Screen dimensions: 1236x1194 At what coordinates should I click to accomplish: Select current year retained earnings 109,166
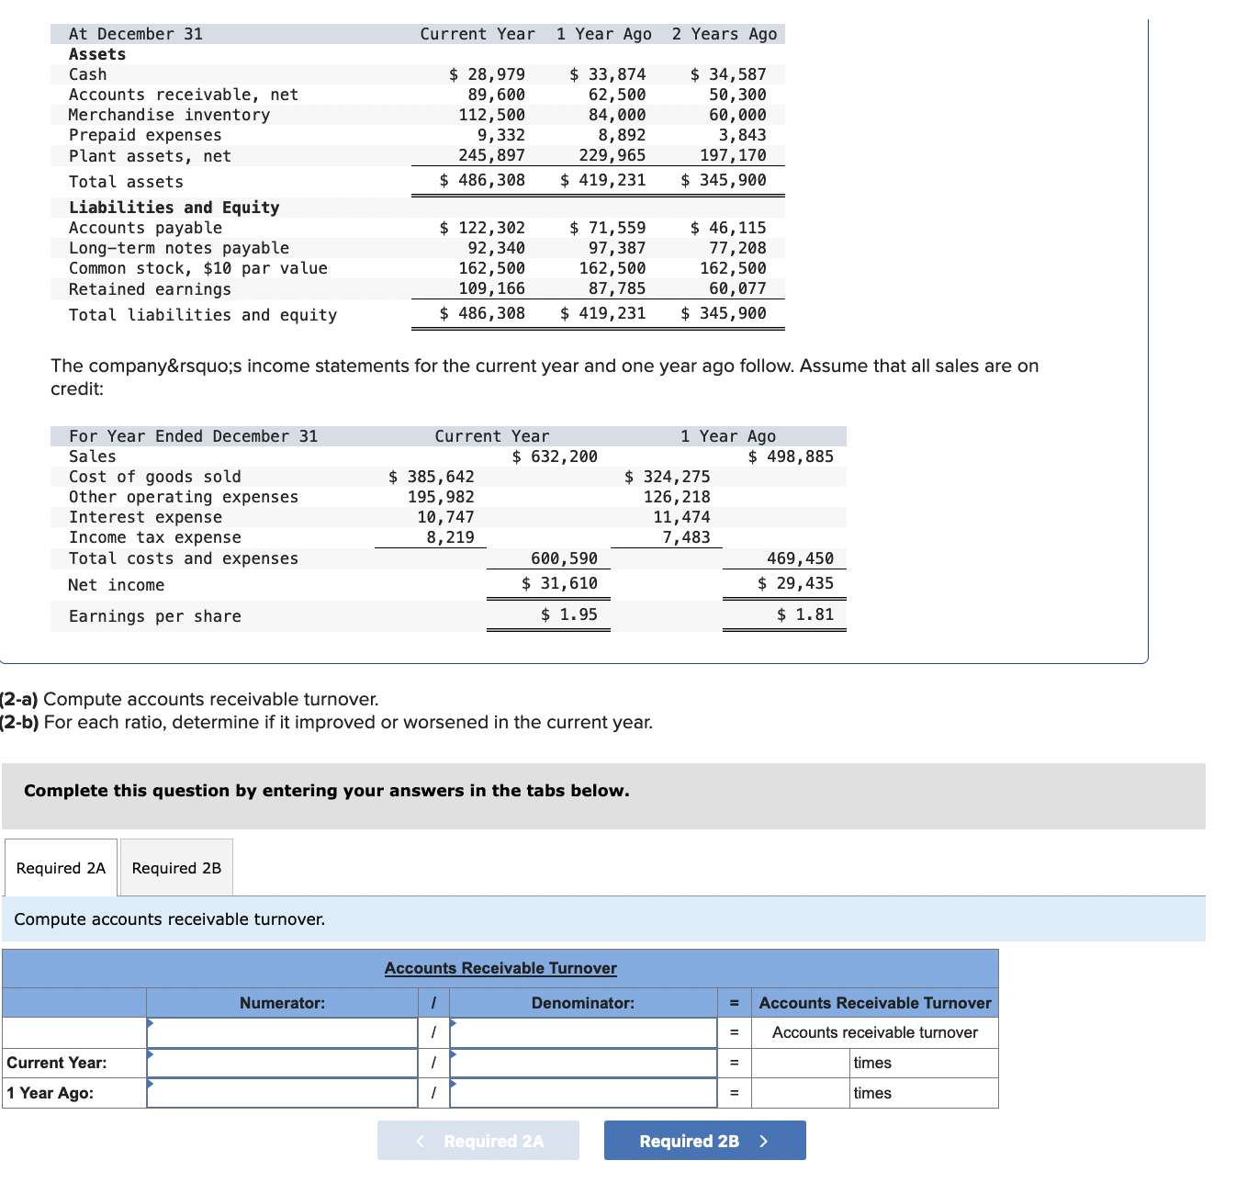(x=491, y=288)
